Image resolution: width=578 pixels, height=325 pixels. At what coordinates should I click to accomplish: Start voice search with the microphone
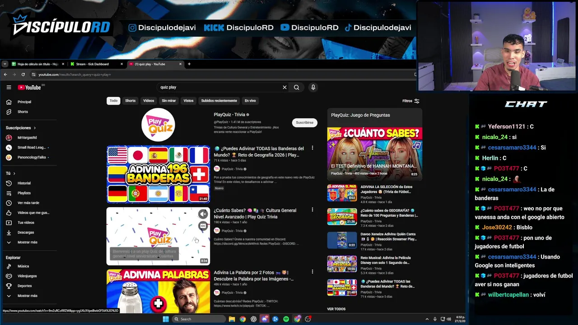point(313,87)
